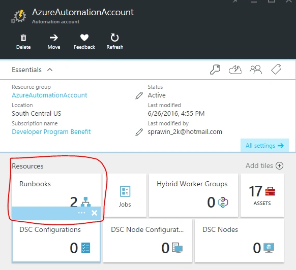Open Feedback via the heart icon
Screen dimensions: 296x270
[x=84, y=38]
